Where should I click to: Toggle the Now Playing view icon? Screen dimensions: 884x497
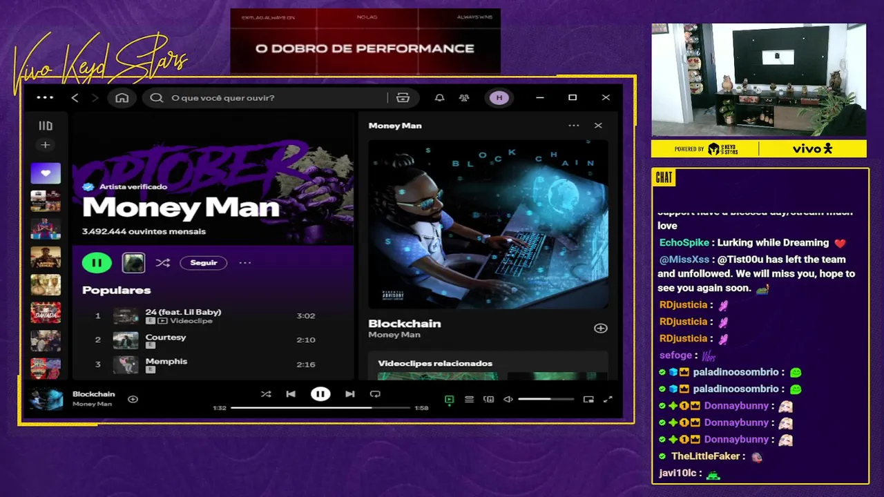449,399
